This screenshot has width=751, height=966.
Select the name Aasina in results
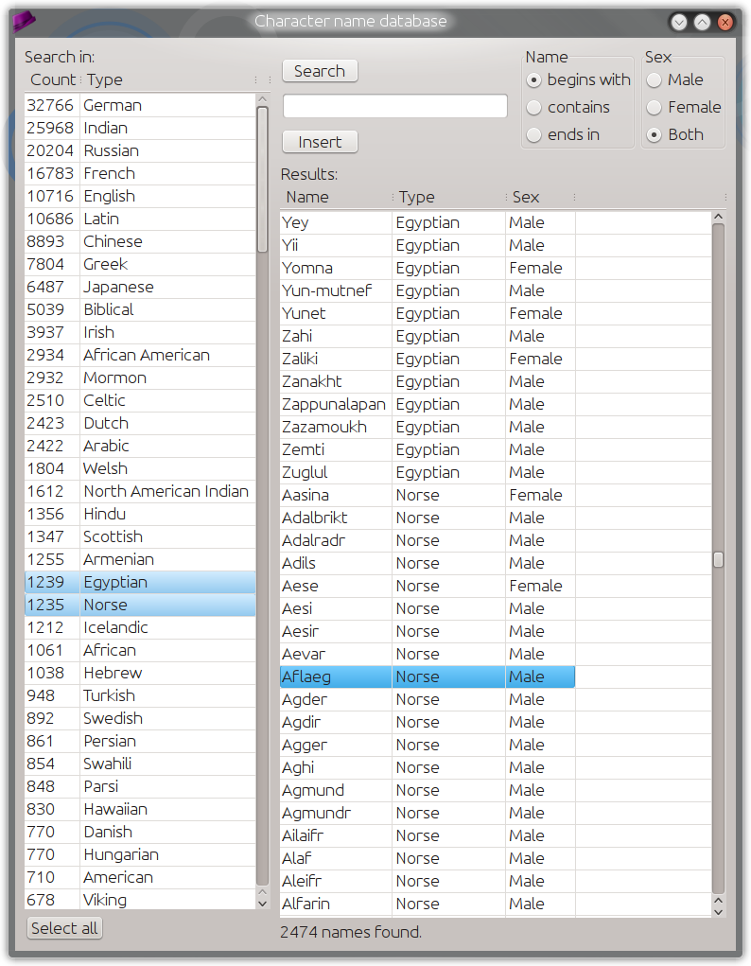click(306, 496)
